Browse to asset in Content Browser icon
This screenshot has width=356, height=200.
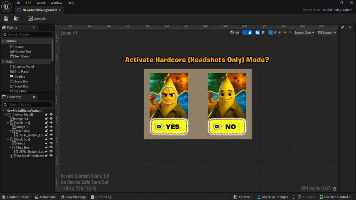coord(16,19)
